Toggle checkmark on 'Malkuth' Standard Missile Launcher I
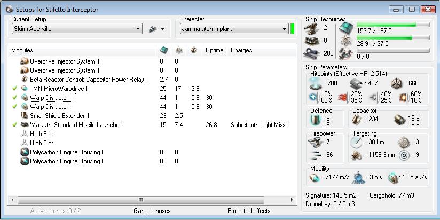 15,125
